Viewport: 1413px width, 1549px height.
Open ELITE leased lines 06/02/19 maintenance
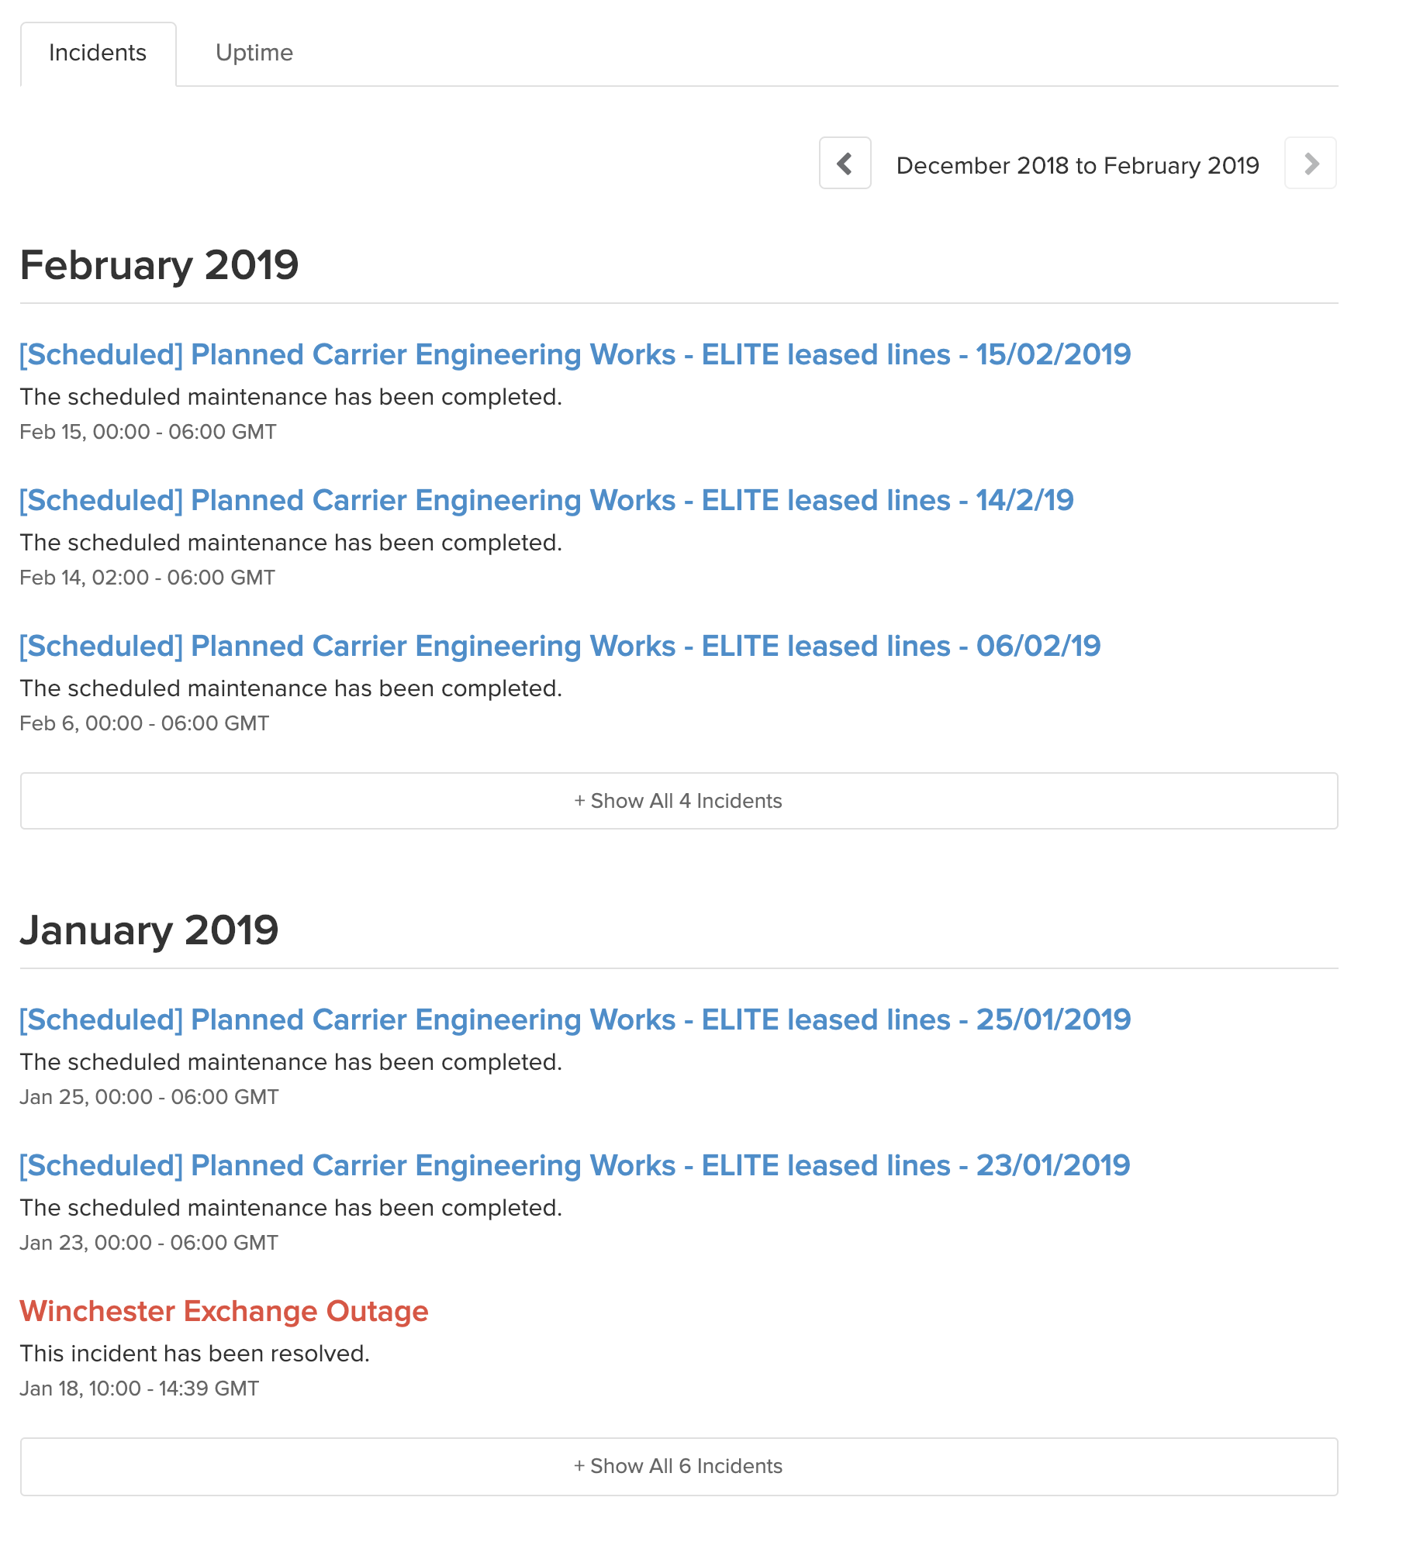click(560, 646)
